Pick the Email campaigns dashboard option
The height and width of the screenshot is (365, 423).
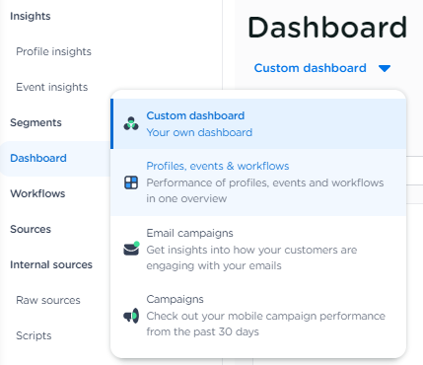tap(258, 250)
